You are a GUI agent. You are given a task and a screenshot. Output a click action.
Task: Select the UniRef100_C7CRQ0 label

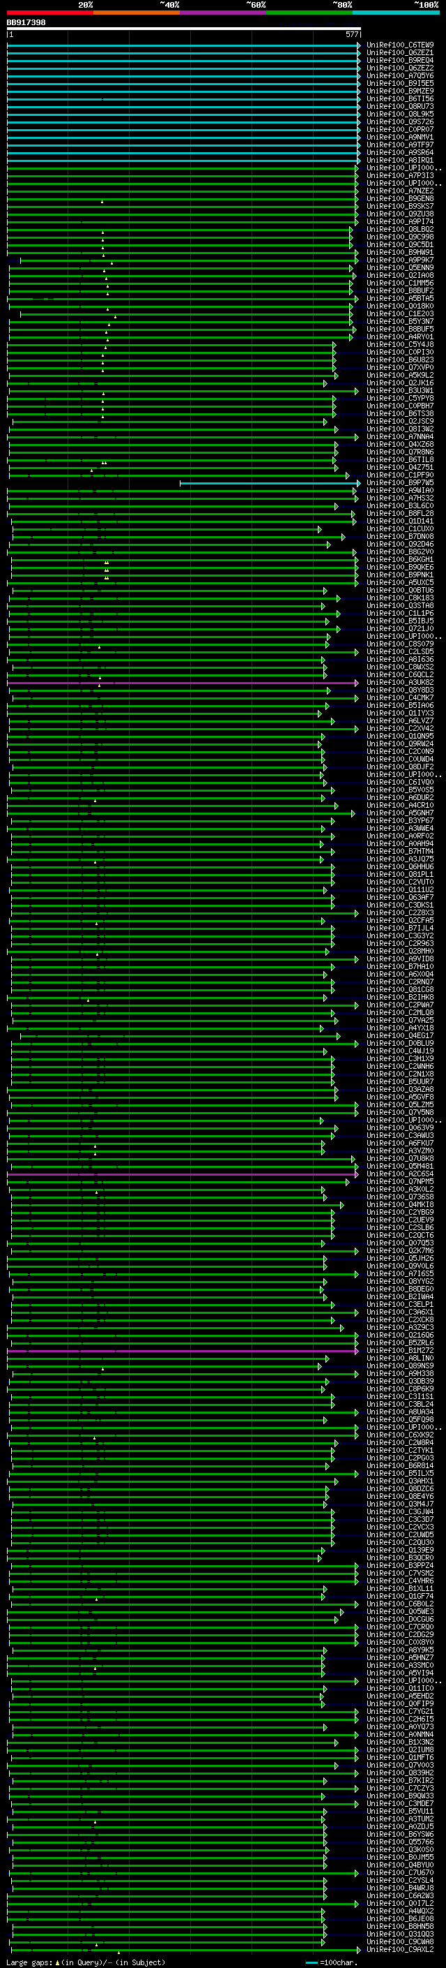399,1628
